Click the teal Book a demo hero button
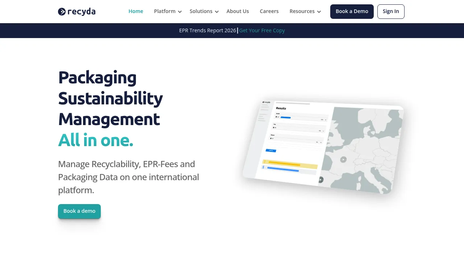The image size is (464, 261). pos(79,211)
